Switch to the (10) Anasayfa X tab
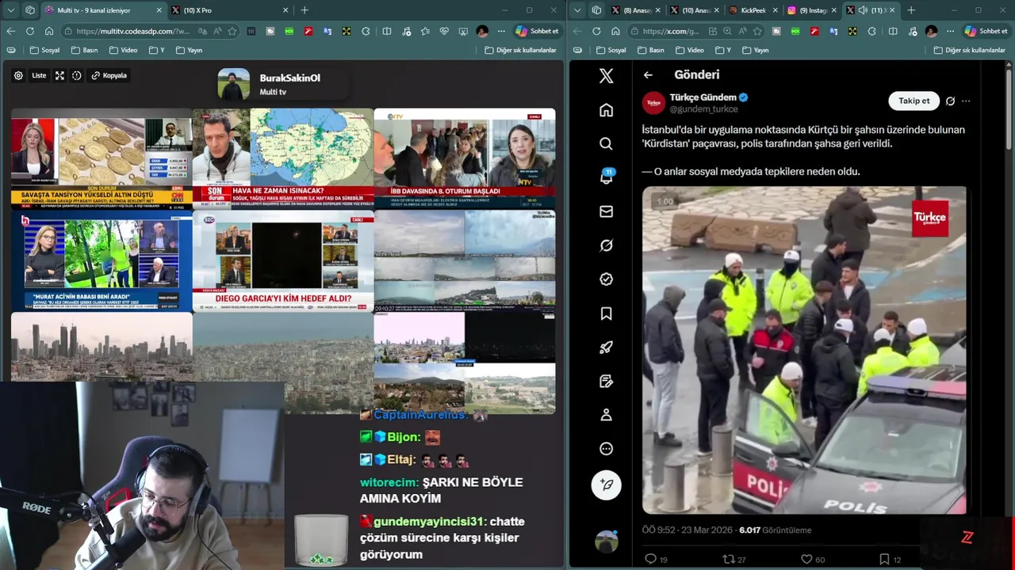This screenshot has width=1015, height=570. click(694, 10)
